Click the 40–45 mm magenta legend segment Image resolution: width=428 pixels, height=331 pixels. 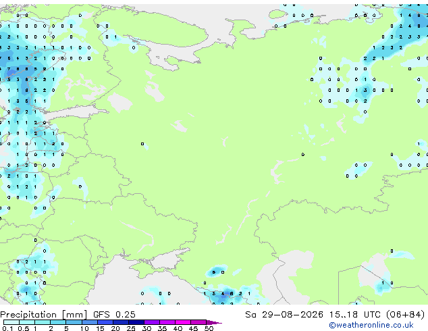click(x=183, y=322)
